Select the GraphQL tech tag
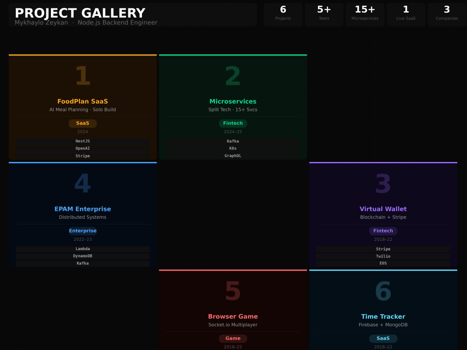This screenshot has height=350, width=467. pos(233,156)
